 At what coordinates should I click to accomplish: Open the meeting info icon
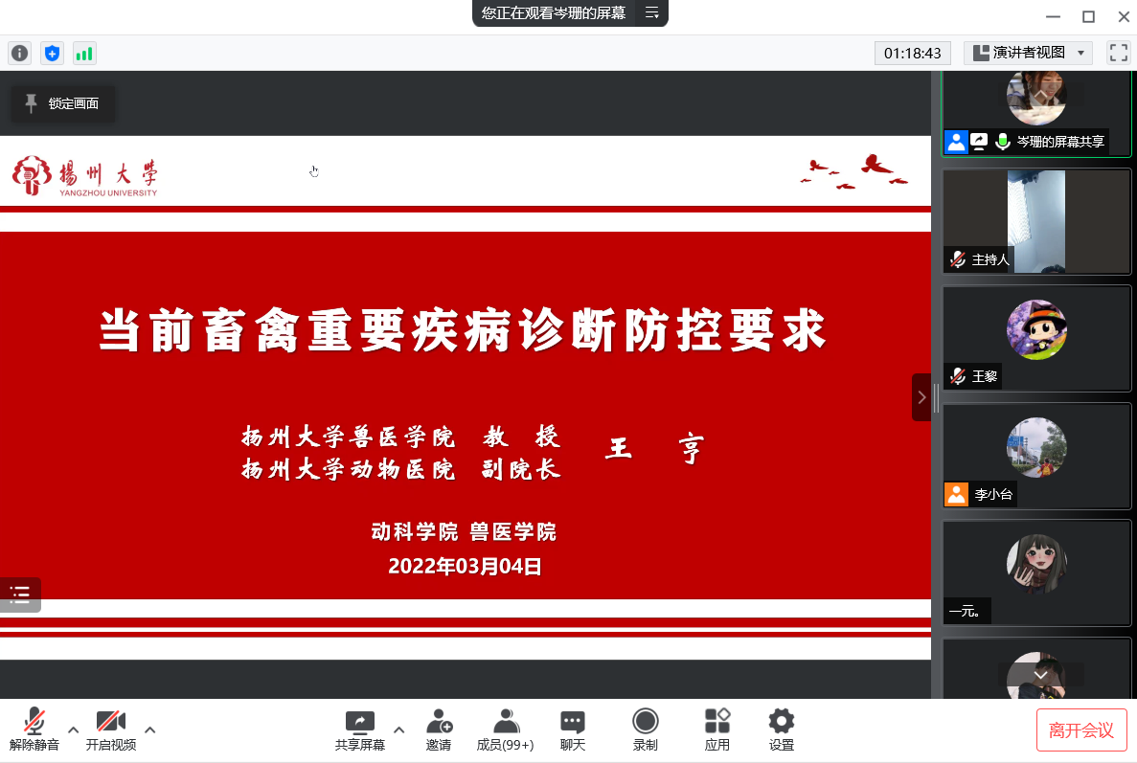pyautogui.click(x=19, y=54)
